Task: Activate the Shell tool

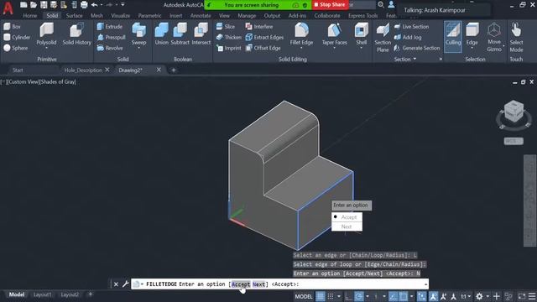Action: point(362,33)
